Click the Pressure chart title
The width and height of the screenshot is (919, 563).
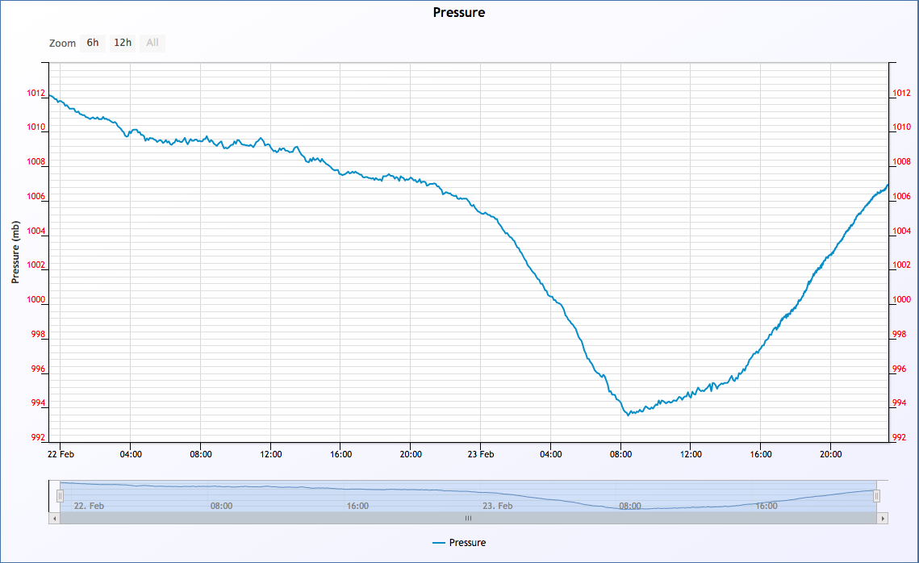pyautogui.click(x=459, y=12)
